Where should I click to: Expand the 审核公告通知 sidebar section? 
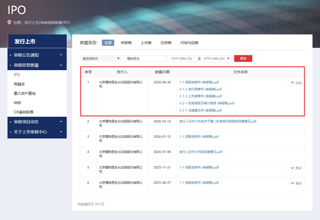point(37,55)
